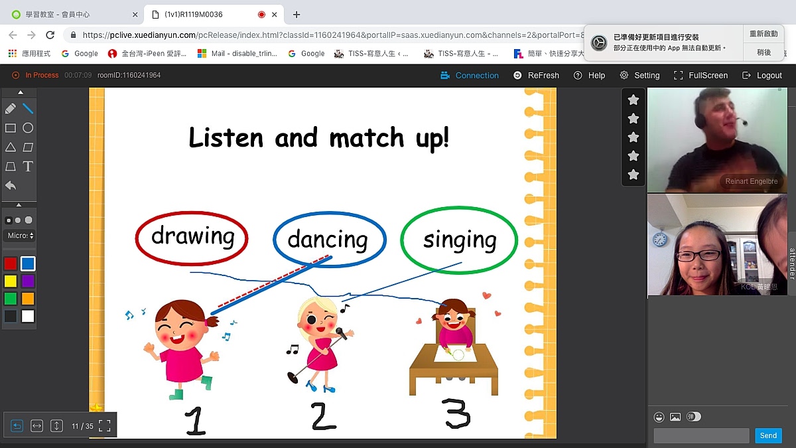
Task: Pick the red color swatch
Action: 11,263
